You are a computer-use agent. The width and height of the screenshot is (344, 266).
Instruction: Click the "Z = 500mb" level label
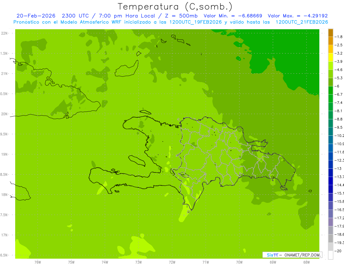181,16
